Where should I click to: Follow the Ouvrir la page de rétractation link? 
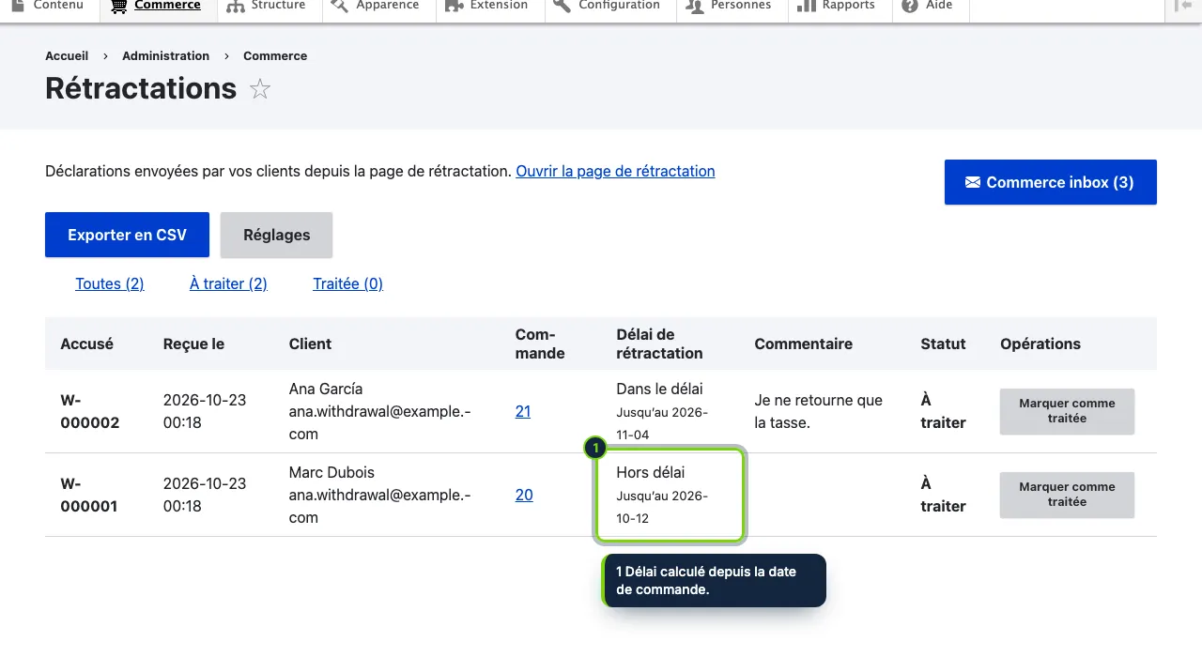coord(615,171)
